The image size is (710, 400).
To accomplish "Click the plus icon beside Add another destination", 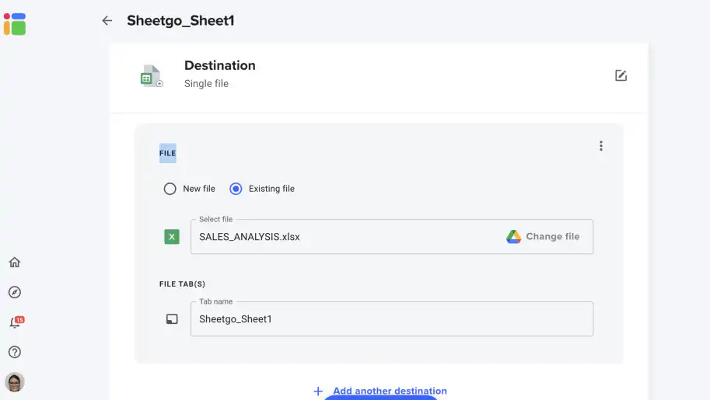I will click(x=318, y=391).
